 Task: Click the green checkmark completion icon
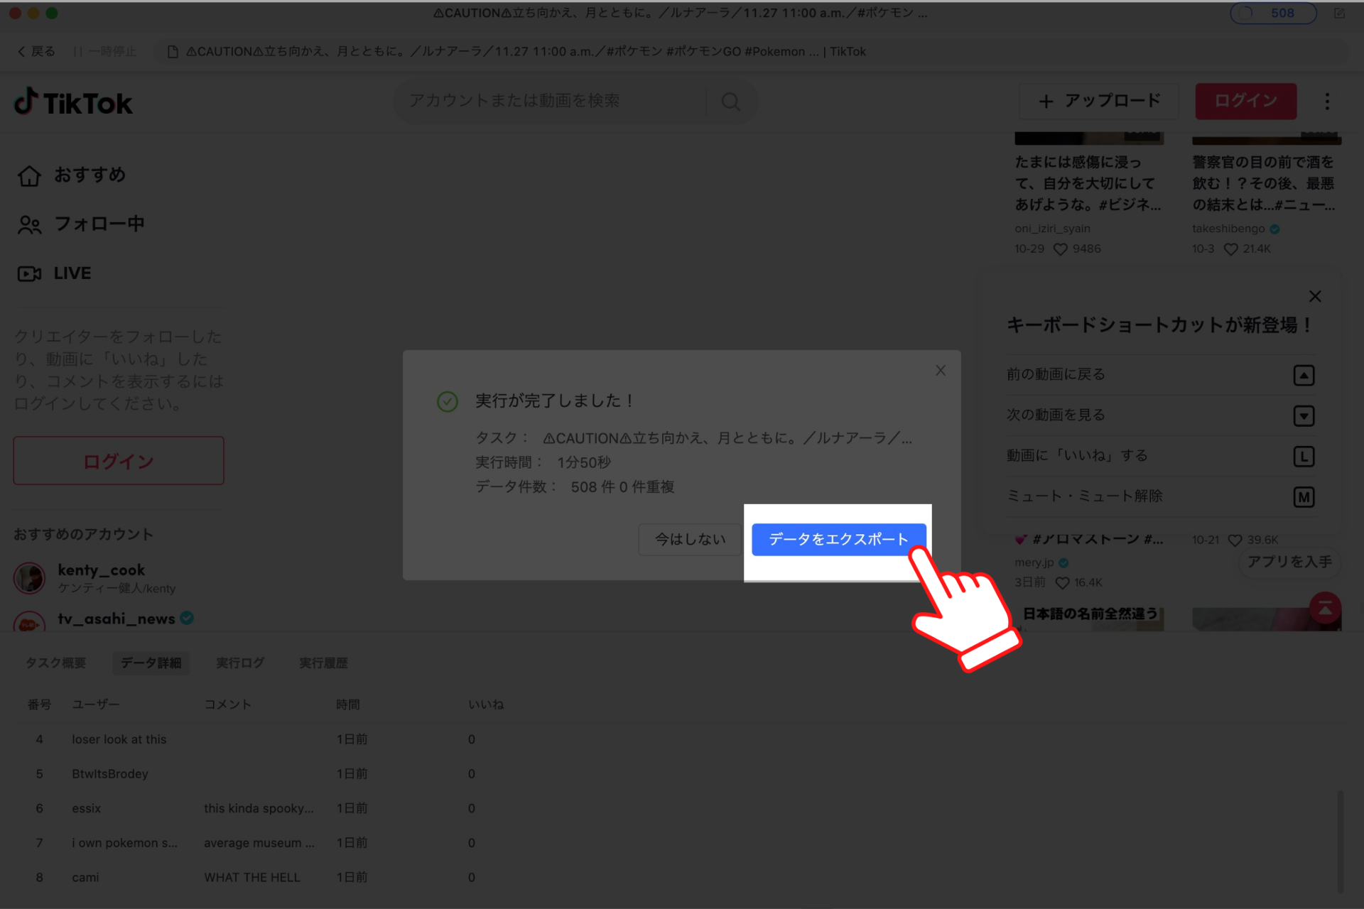(447, 402)
